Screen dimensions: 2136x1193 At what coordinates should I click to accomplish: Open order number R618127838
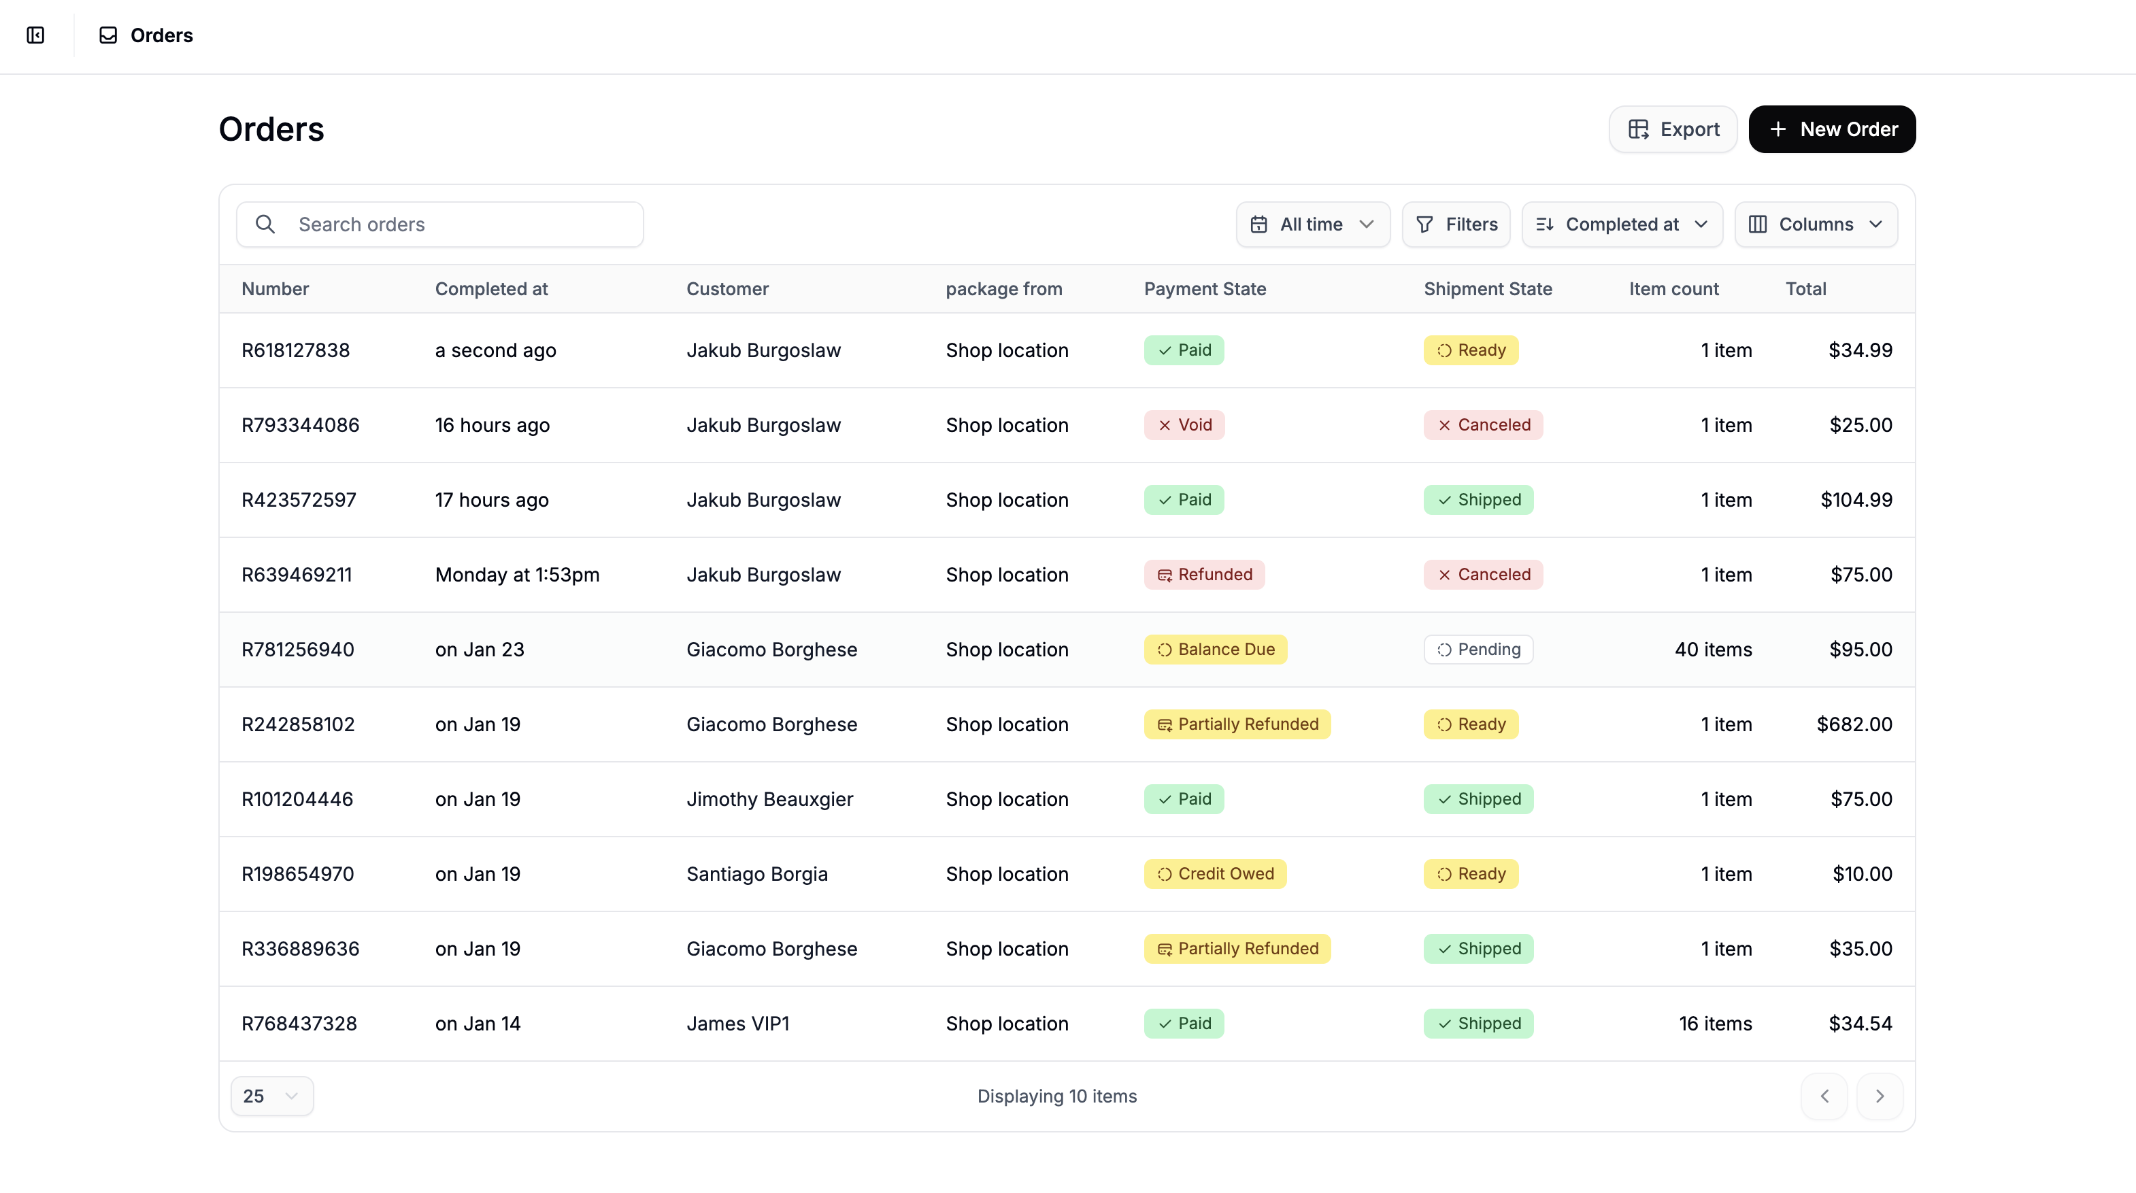[x=296, y=350]
